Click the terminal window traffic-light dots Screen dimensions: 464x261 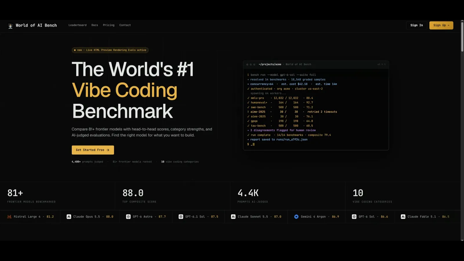[x=251, y=64]
